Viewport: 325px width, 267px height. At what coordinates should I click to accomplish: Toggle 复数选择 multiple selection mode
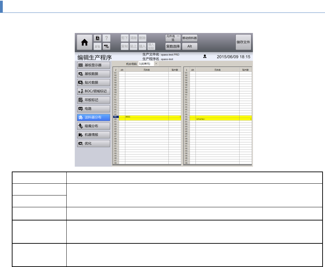pos(173,46)
